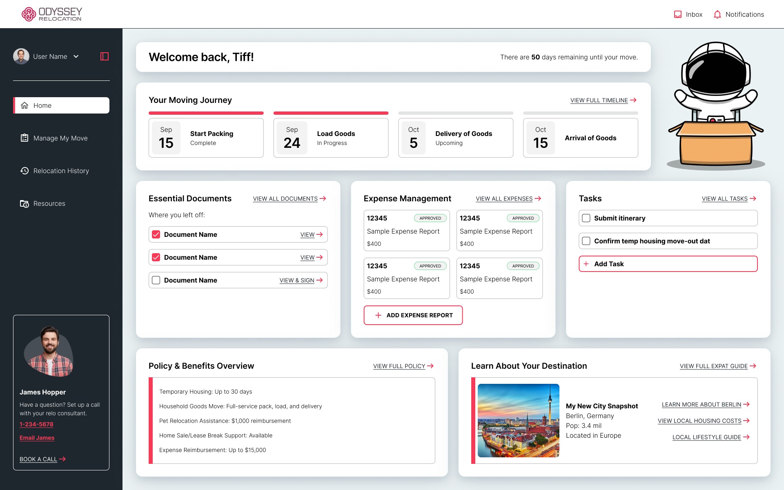Expand the User Name dropdown chevron
784x490 pixels.
(x=76, y=56)
